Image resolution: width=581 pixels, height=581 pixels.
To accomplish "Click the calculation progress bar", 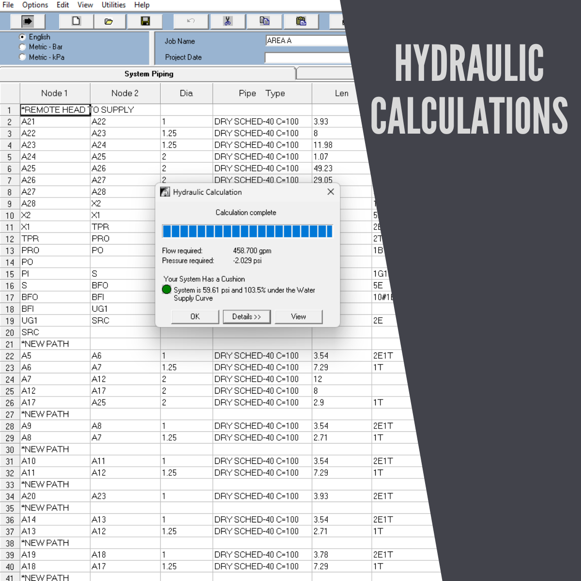I will pos(247,231).
